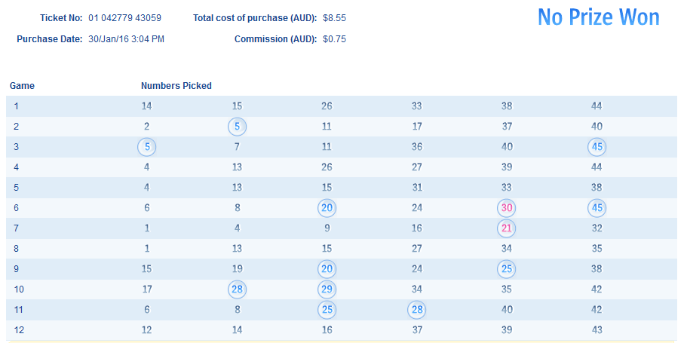Click the Game column header
This screenshot has width=687, height=343.
(22, 86)
